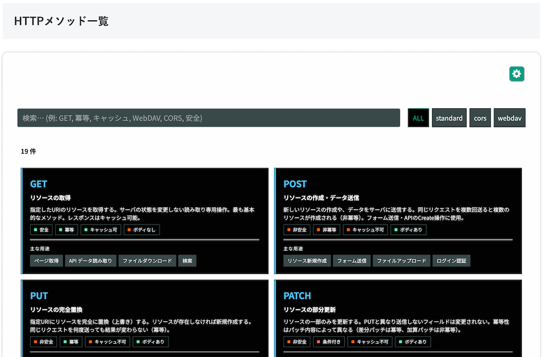Click the ボディあり badge on POST
Image resolution: width=544 pixels, height=357 pixels.
tap(408, 230)
